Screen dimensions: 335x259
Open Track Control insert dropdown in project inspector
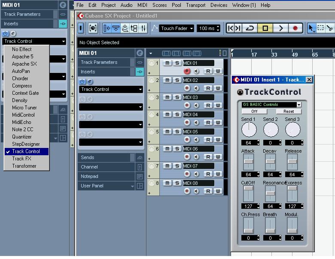click(111, 89)
